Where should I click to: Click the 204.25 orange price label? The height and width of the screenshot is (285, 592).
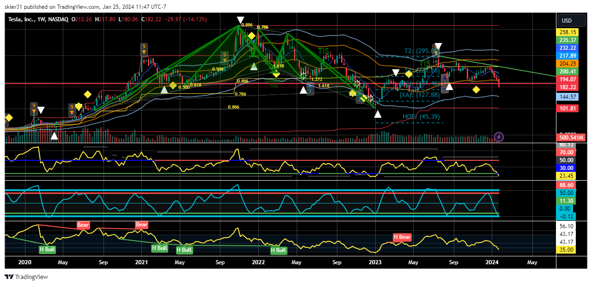[567, 64]
